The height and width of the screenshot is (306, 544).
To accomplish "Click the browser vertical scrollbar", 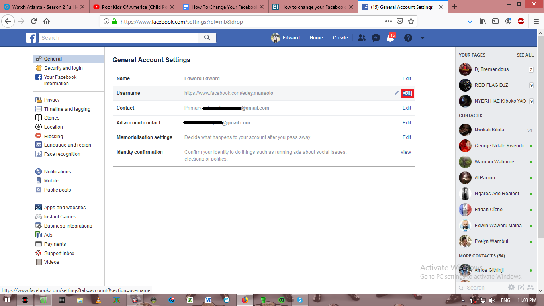I will pos(540,137).
